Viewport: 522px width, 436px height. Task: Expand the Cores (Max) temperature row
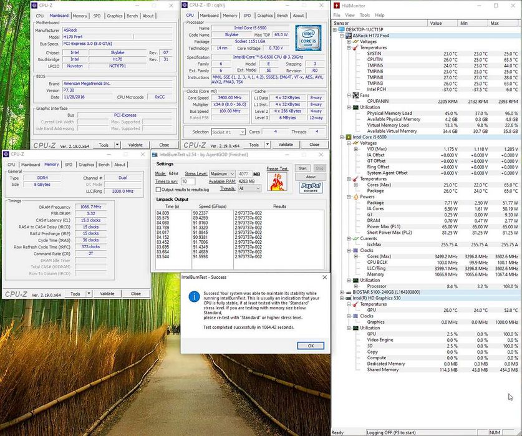pyautogui.click(x=356, y=185)
